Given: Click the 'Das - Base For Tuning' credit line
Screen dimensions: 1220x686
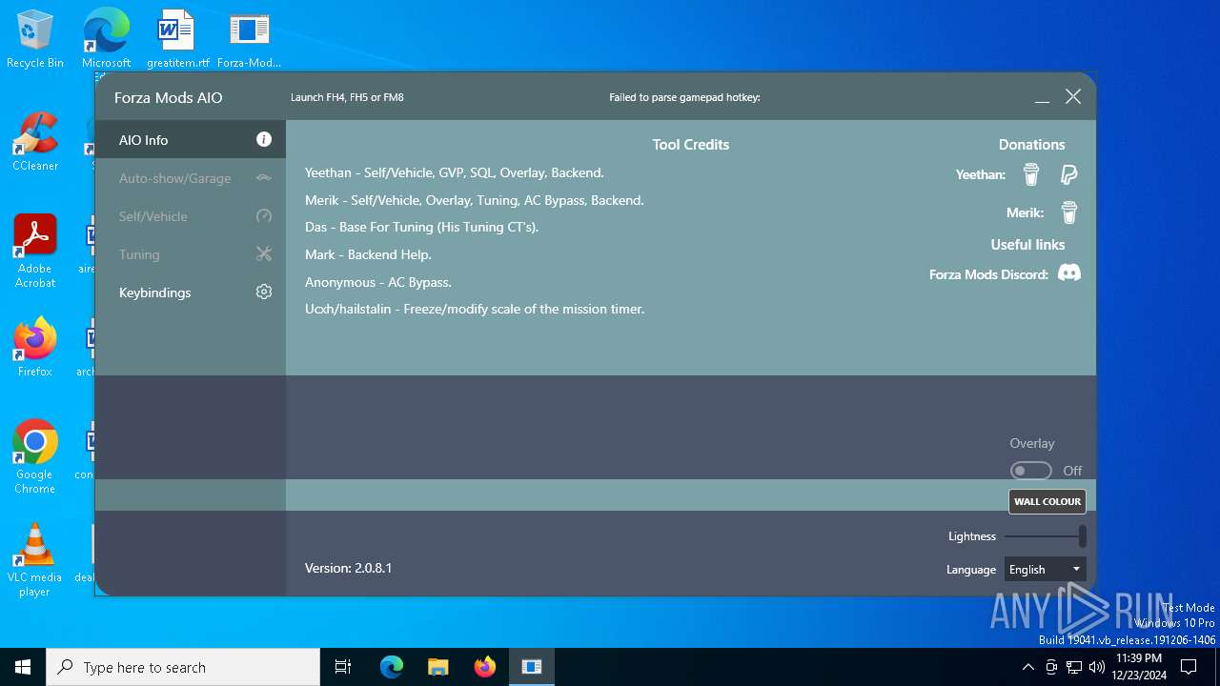Looking at the screenshot, I should [422, 227].
